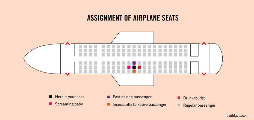The width and height of the screenshot is (254, 120).
Task: Click the 'Regular passenger' legend text
Action: pyautogui.click(x=199, y=105)
